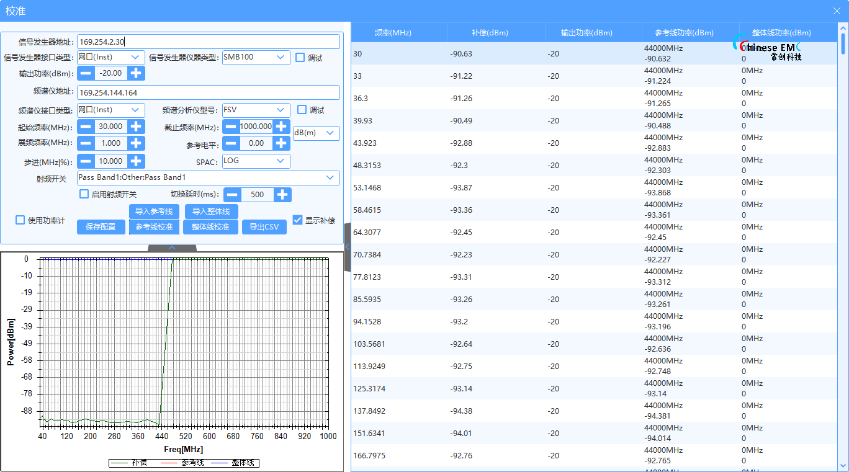The image size is (849, 472).
Task: Open RF switch Pass Band1 dropdown
Action: (x=209, y=178)
